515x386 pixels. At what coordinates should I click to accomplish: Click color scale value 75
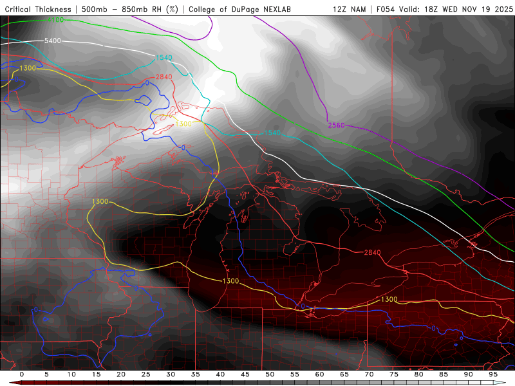394,374
